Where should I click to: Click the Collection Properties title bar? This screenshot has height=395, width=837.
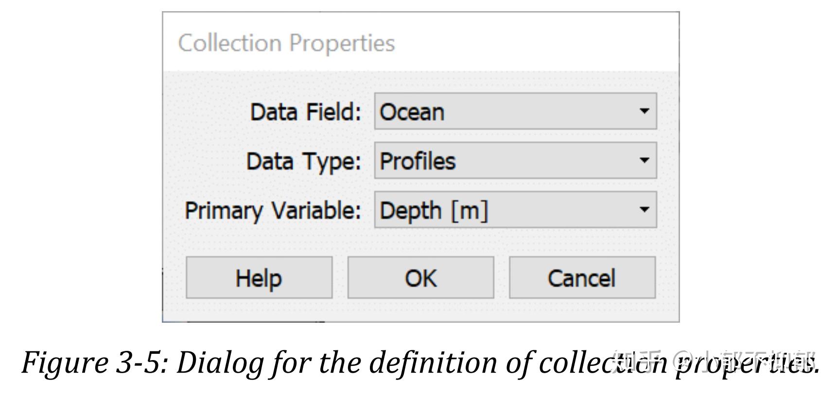tap(287, 44)
